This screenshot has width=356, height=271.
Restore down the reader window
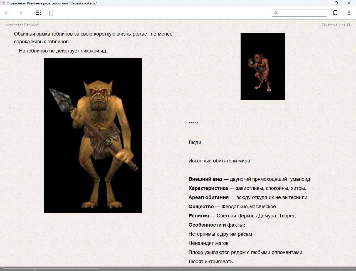[x=336, y=3]
